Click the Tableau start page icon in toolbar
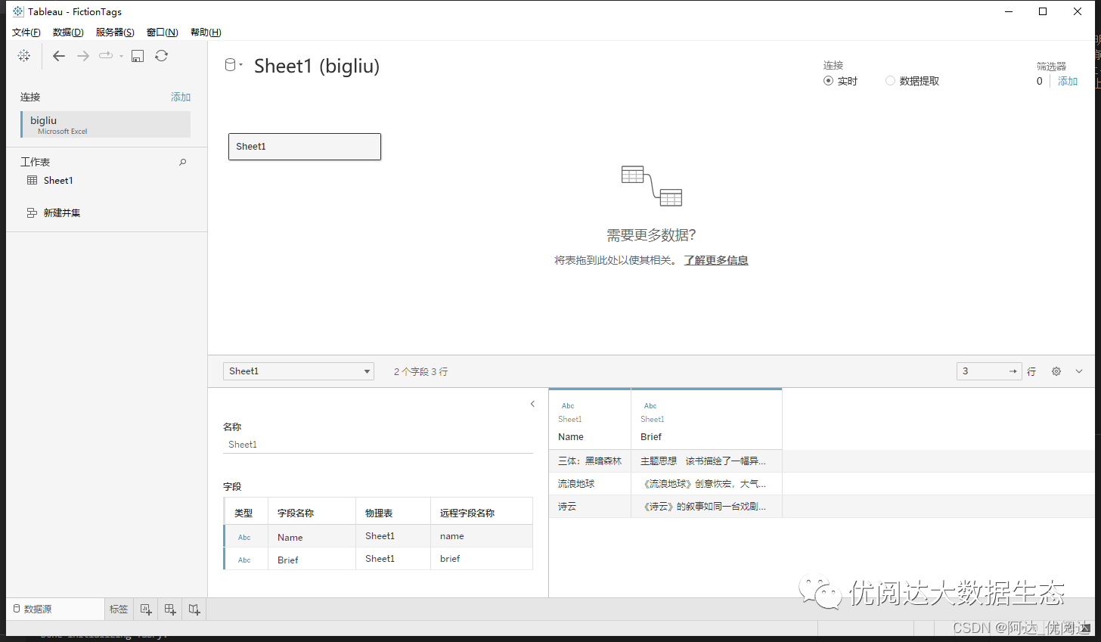Viewport: 1101px width, 642px height. 24,56
